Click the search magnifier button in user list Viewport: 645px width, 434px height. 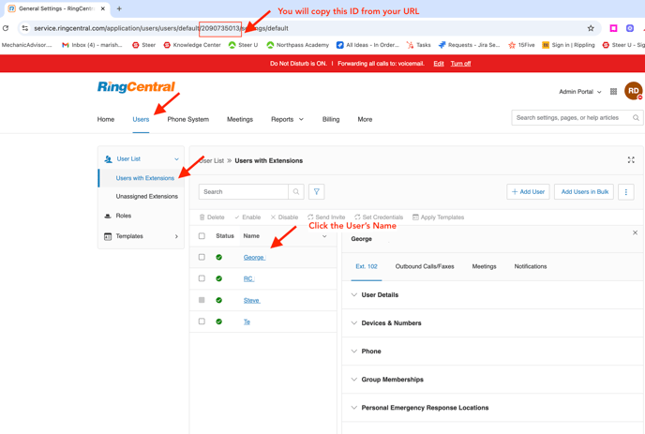tap(296, 192)
